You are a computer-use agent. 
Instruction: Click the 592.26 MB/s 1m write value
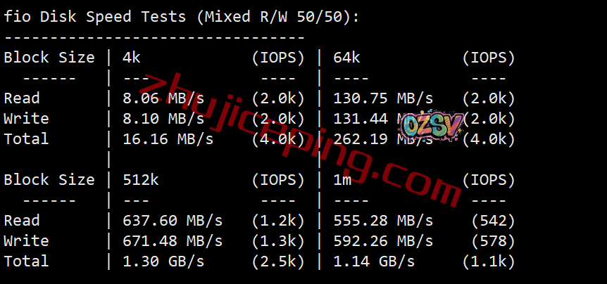coord(383,241)
